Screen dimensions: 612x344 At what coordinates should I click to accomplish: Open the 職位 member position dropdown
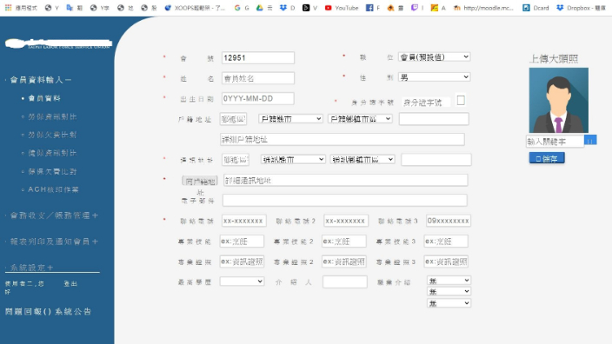tap(434, 57)
